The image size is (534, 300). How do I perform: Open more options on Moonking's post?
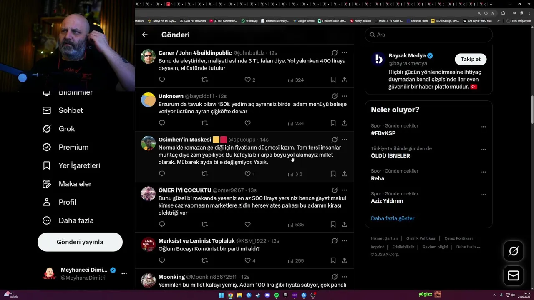pyautogui.click(x=344, y=277)
